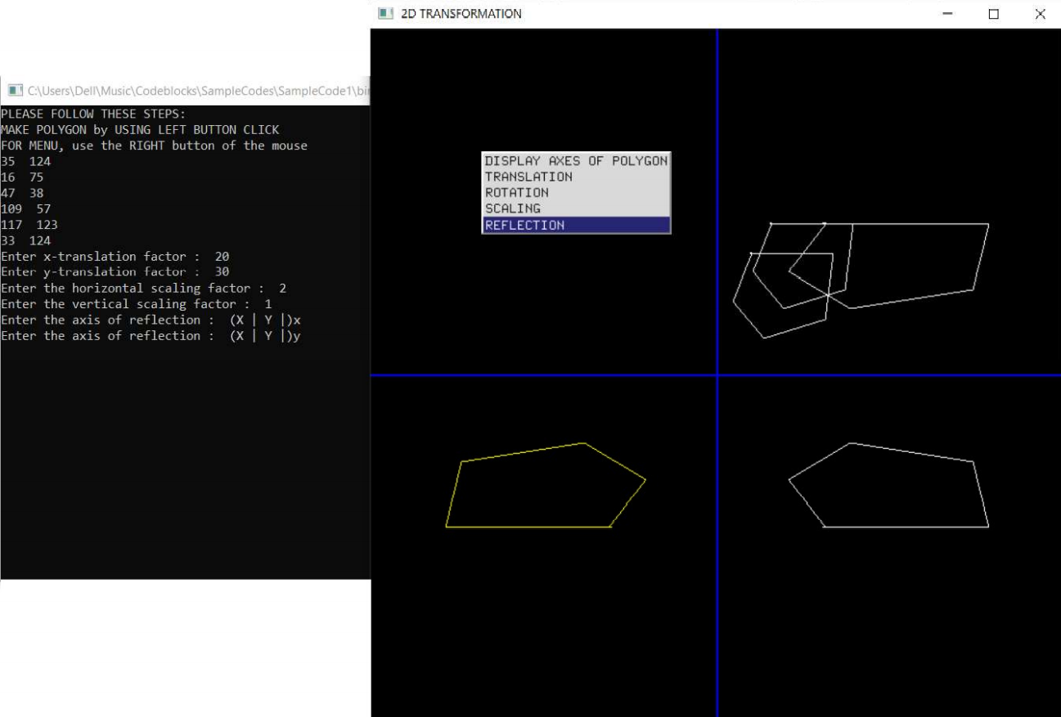
Task: Select the highlighted REFLECTION menu entry
Action: [576, 225]
